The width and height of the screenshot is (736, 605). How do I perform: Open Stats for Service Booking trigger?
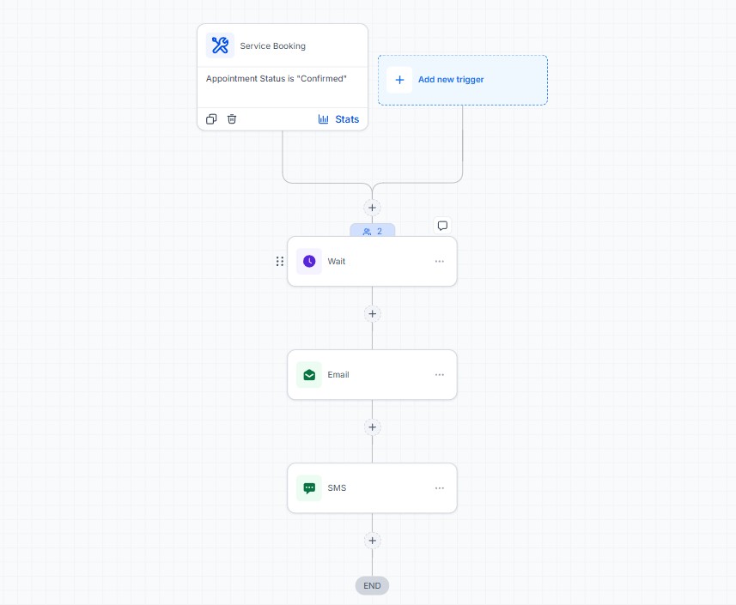[x=338, y=119]
